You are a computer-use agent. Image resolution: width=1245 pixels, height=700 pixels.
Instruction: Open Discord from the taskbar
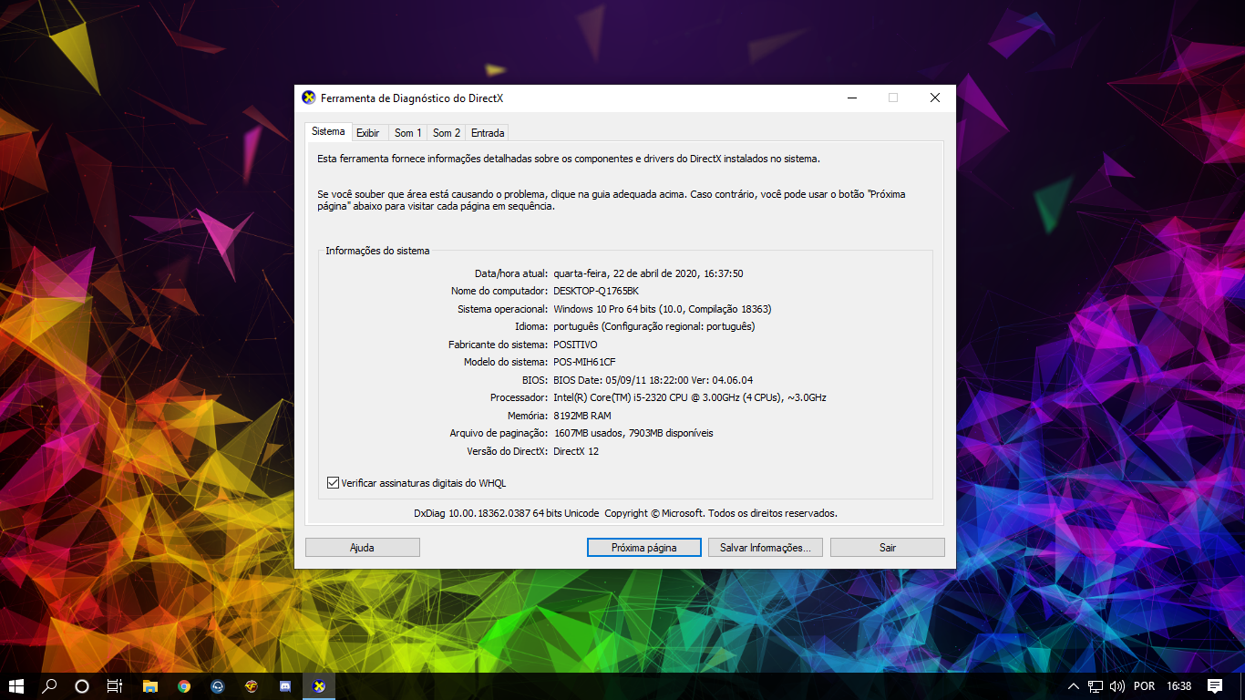[285, 686]
